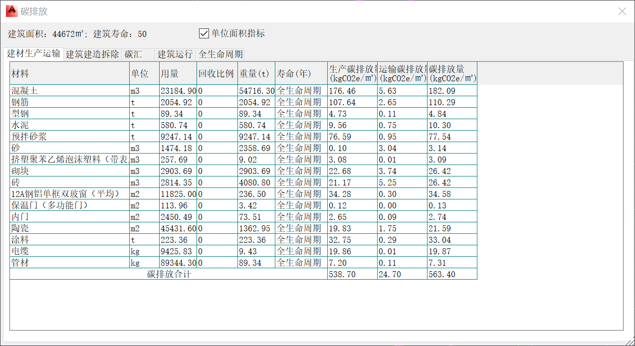Image resolution: width=635 pixels, height=346 pixels.
Task: Select the 建材生产运输 tab
Action: [33, 54]
